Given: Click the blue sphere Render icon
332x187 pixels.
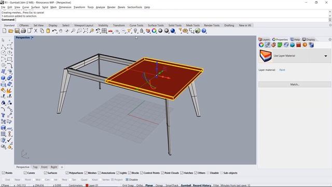Looking at the screenshot, I should 173,31.
